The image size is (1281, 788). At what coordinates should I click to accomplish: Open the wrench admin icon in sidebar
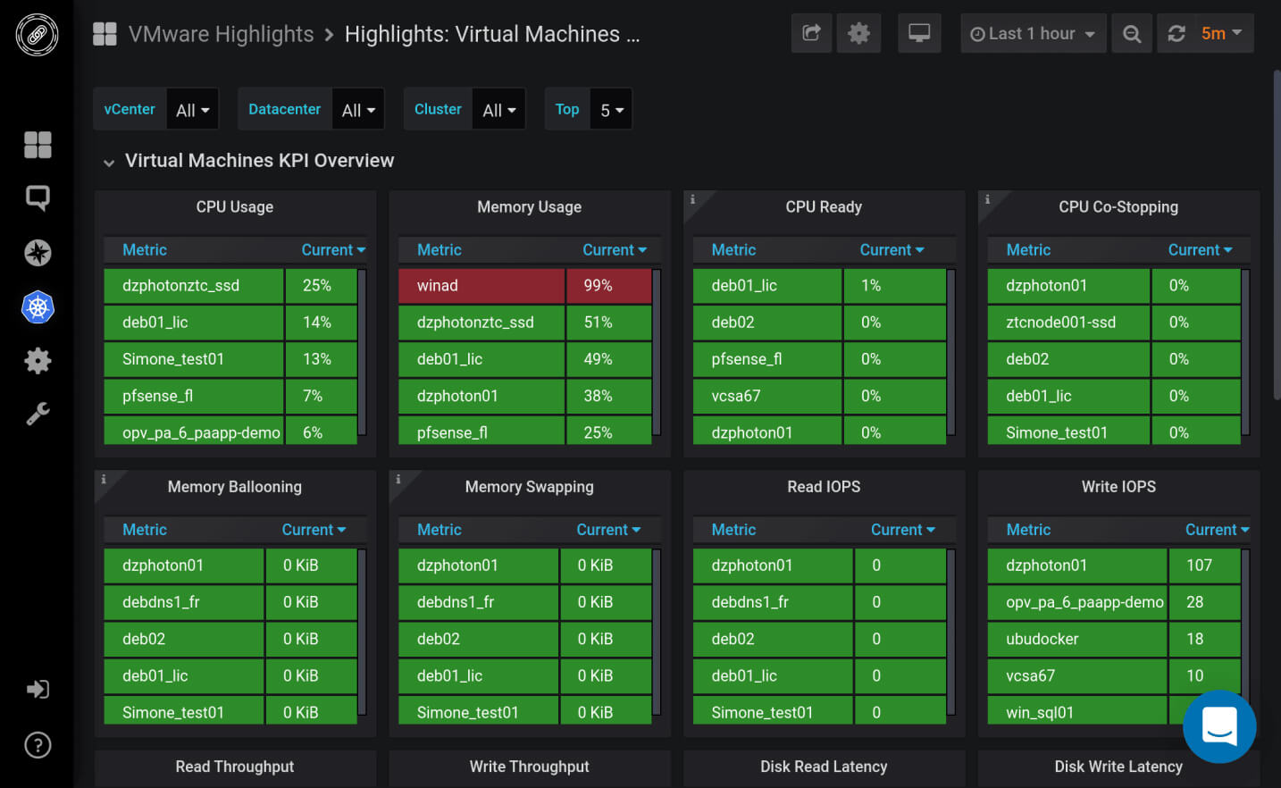[x=38, y=414]
